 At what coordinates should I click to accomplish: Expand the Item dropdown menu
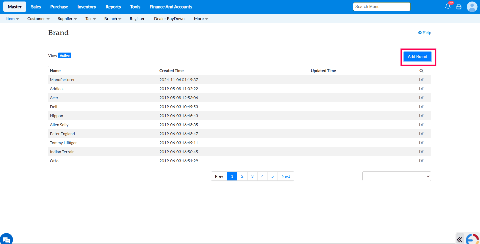coord(12,19)
